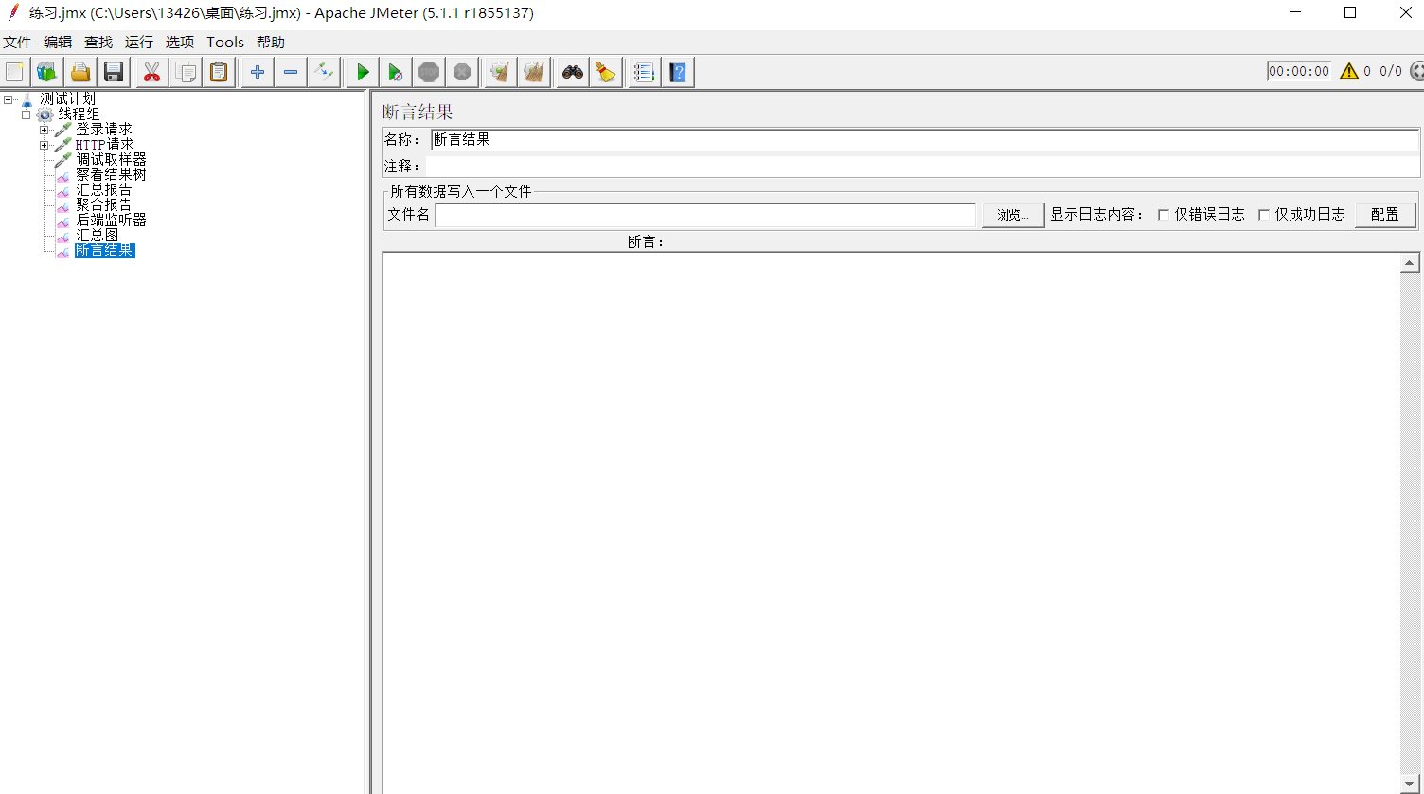The width and height of the screenshot is (1424, 794).
Task: Open the 查找 menu
Action: click(98, 43)
